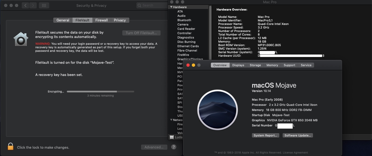
Task: Select FireWire in the System Report sidebar
Action: tap(183, 55)
